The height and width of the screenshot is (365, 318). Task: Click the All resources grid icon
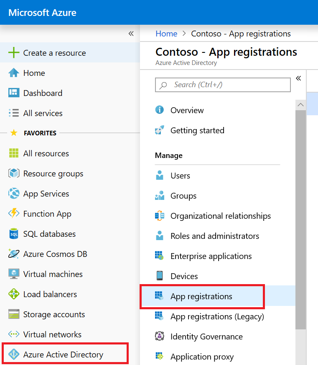click(14, 153)
